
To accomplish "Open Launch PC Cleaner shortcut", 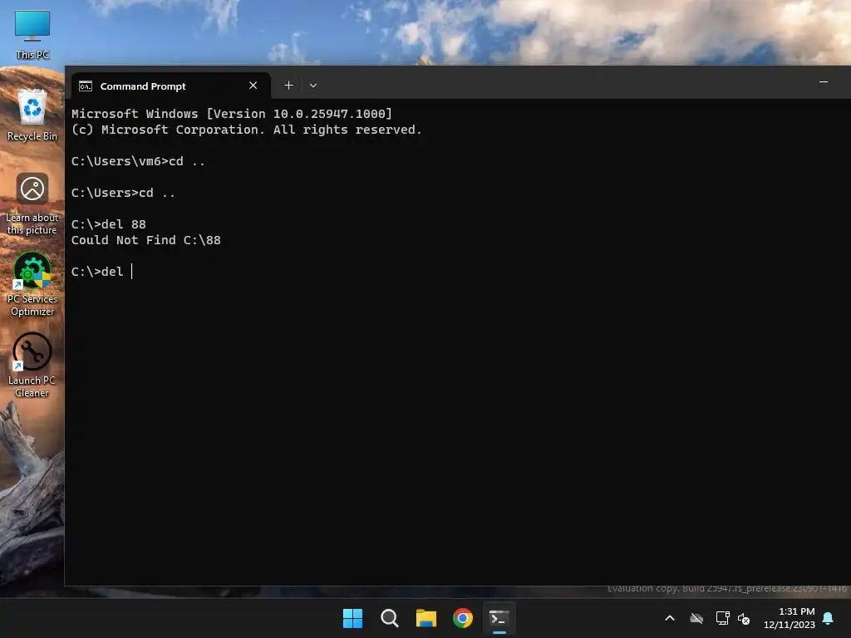I will click(x=32, y=366).
